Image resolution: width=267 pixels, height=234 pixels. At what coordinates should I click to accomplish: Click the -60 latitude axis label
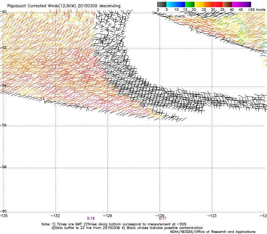tap(3, 211)
